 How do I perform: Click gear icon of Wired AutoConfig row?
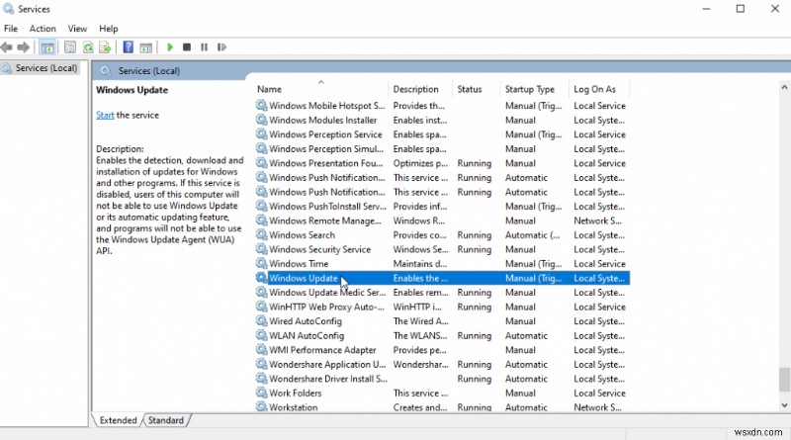pyautogui.click(x=261, y=321)
